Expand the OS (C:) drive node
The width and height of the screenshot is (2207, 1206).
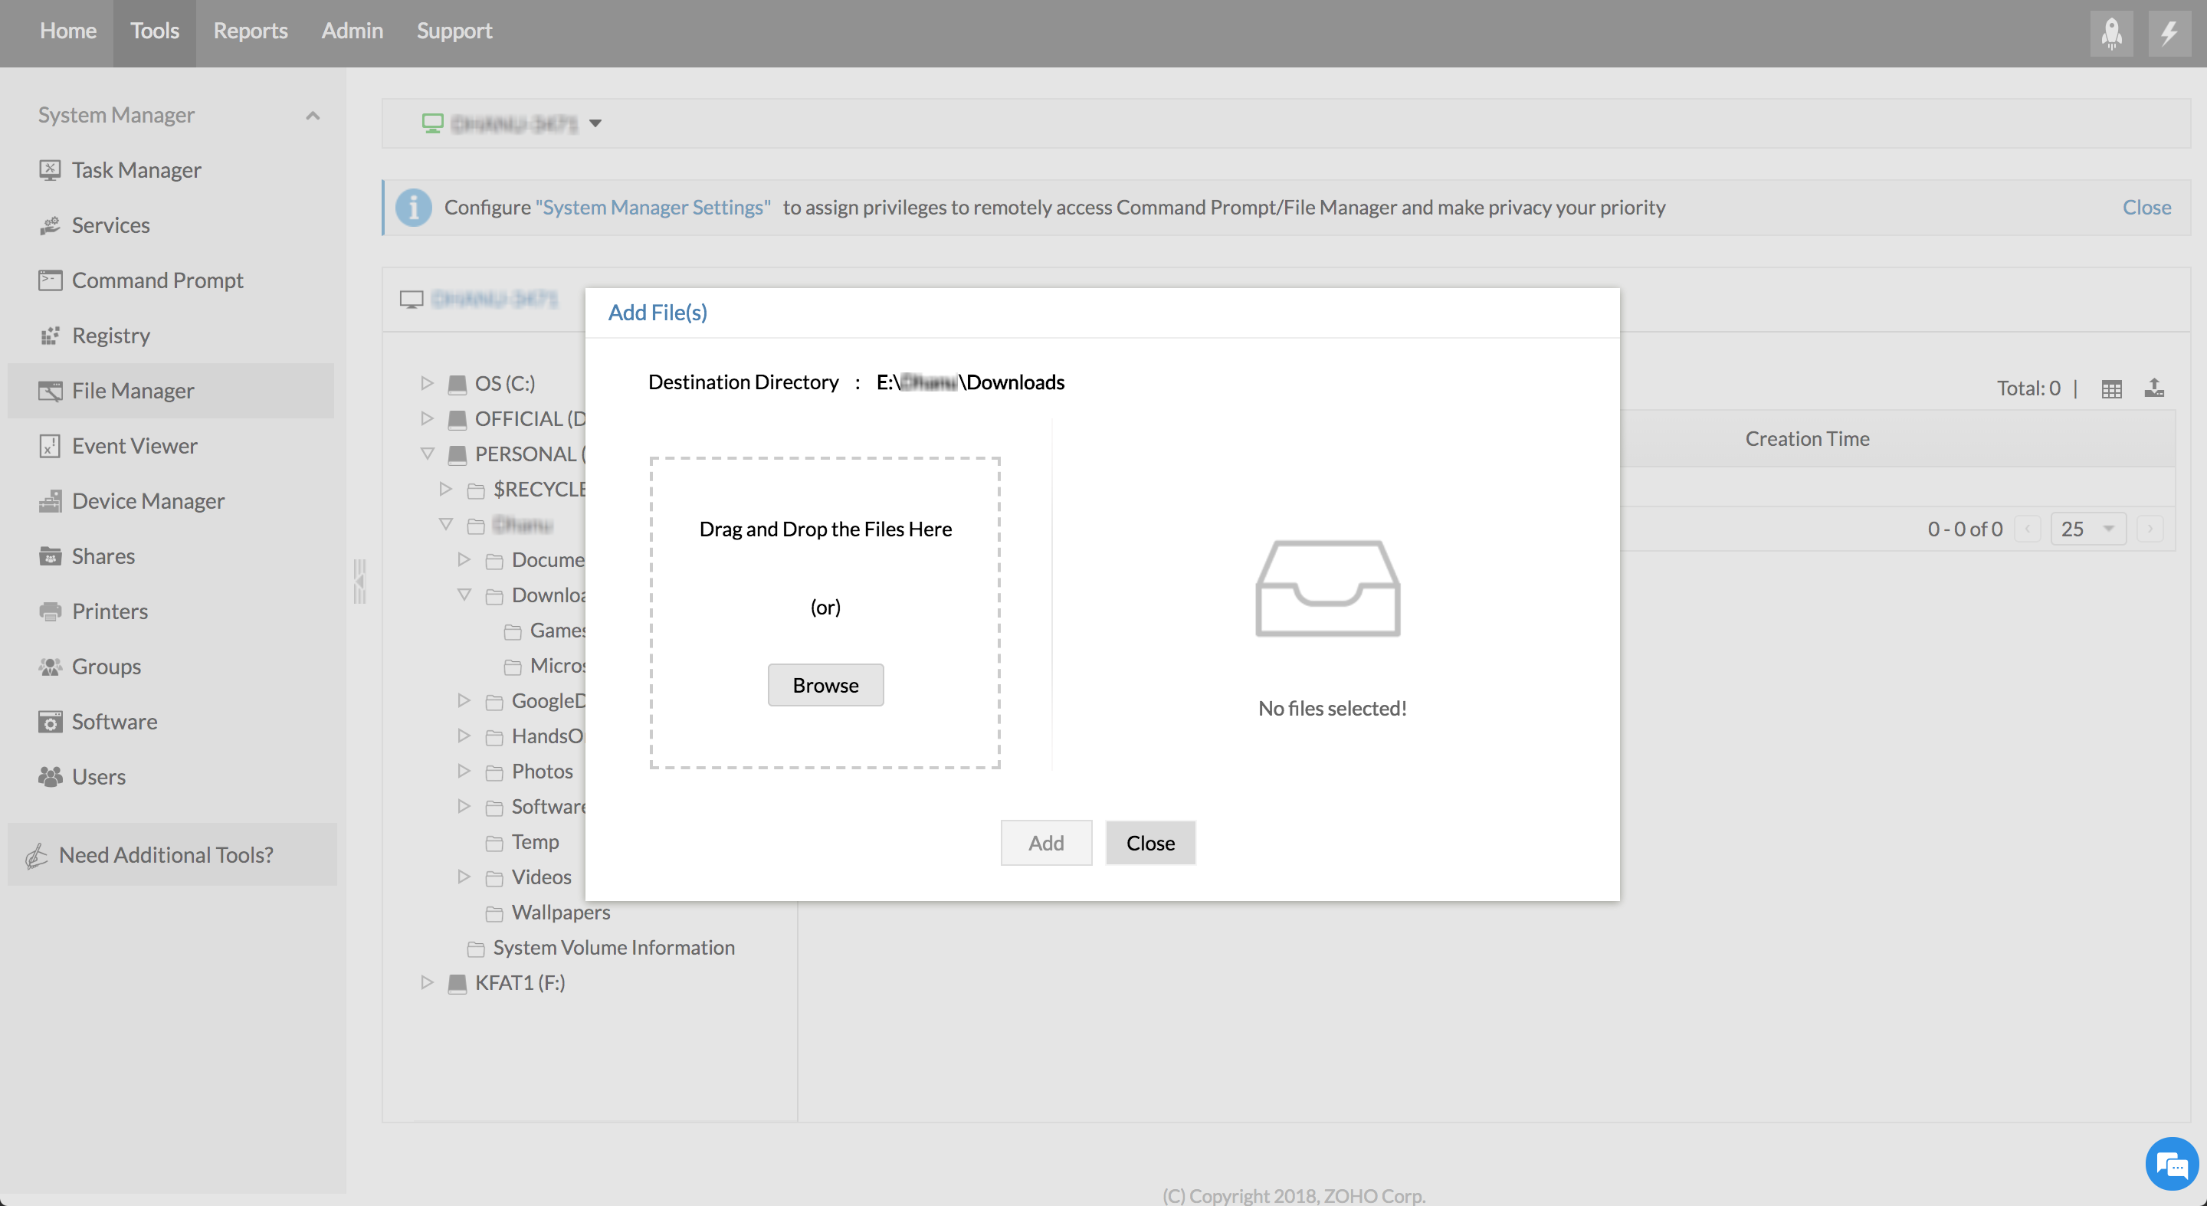pyautogui.click(x=427, y=383)
